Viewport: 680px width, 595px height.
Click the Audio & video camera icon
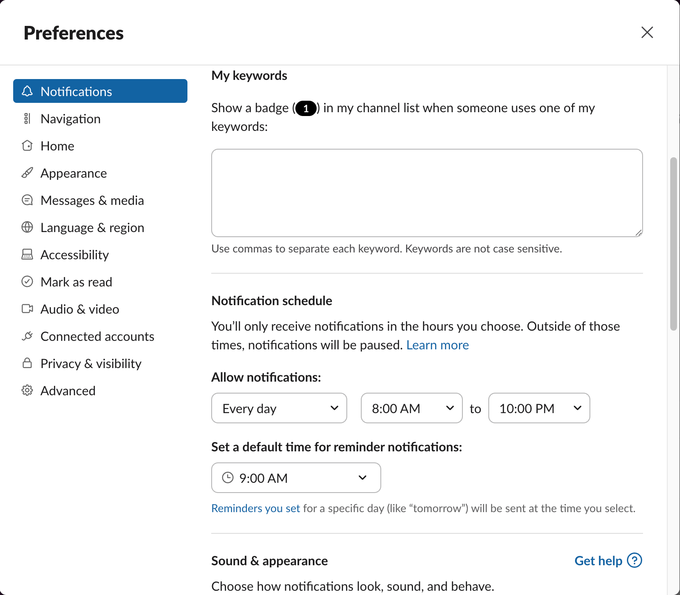tap(27, 309)
